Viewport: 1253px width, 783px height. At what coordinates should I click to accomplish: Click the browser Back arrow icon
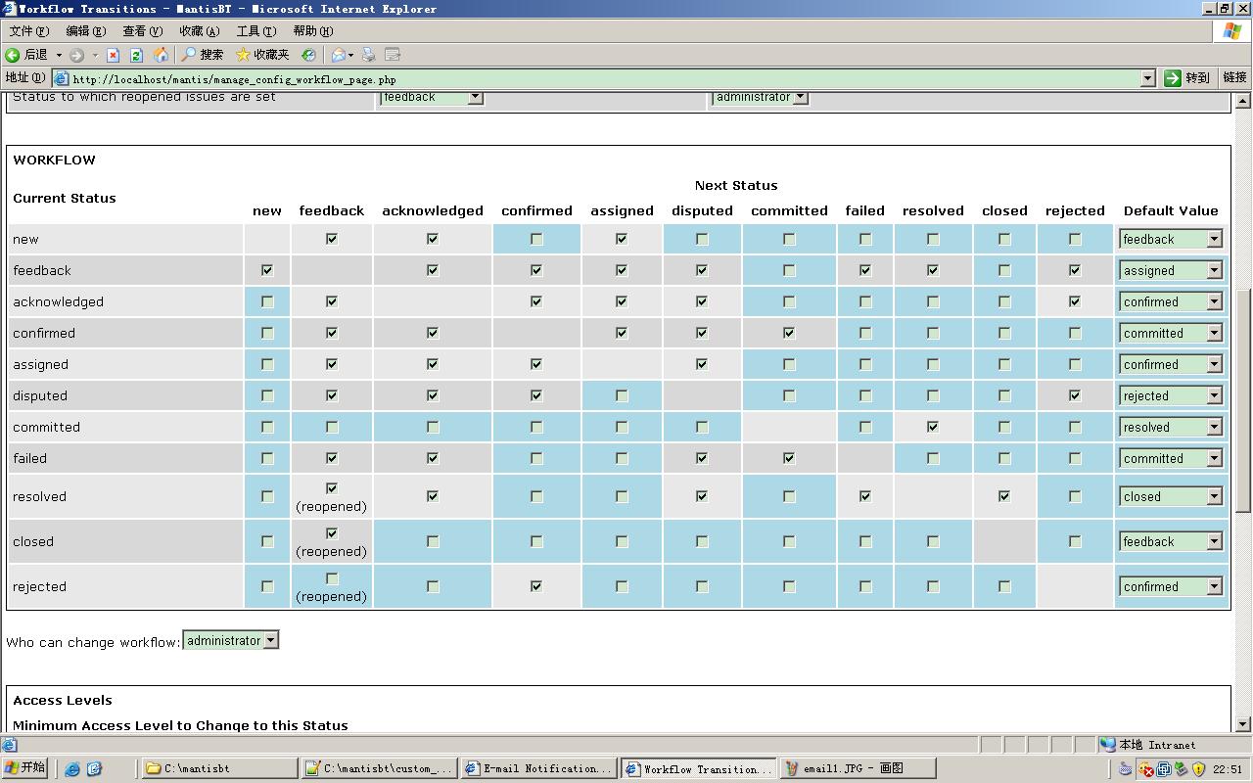tap(14, 55)
